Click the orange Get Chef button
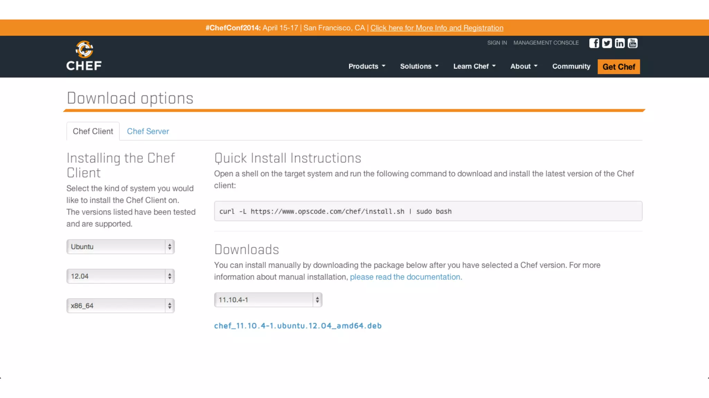This screenshot has width=709, height=398. [x=619, y=67]
